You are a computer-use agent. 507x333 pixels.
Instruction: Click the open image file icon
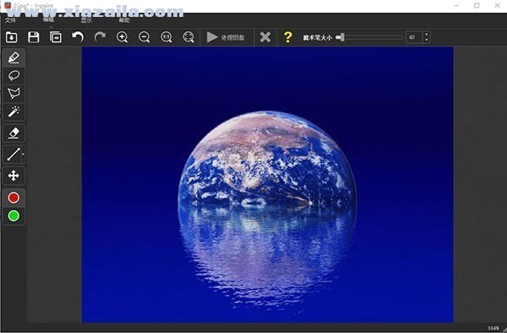coord(12,37)
